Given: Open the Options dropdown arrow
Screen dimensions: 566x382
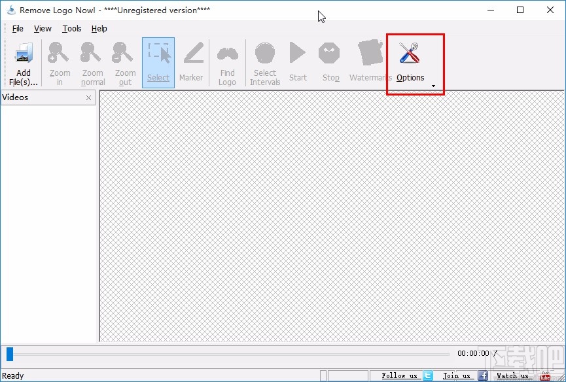Looking at the screenshot, I should (433, 85).
